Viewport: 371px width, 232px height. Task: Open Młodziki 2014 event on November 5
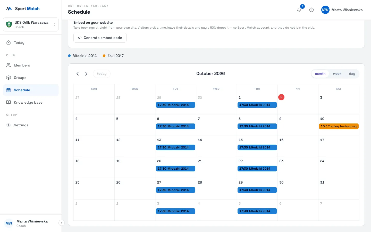257,211
